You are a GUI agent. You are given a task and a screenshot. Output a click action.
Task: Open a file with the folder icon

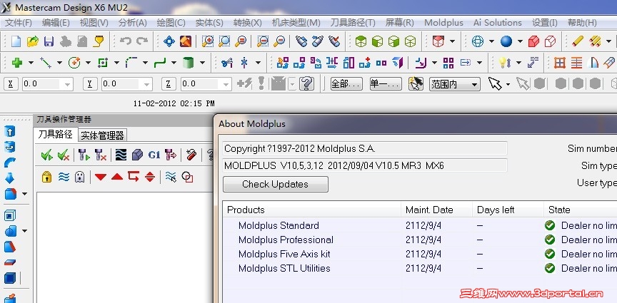(32, 41)
